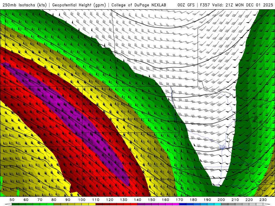Click the "Geopotential Height (gpm)" header text

click(79, 5)
